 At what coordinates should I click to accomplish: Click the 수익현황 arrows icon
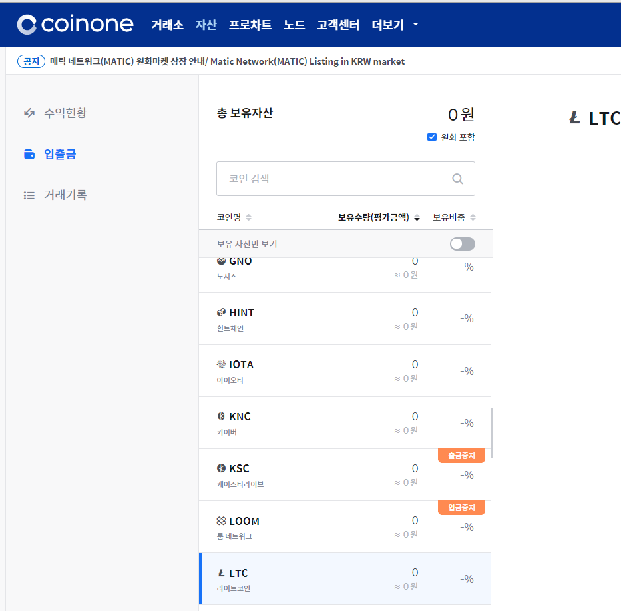(29, 113)
